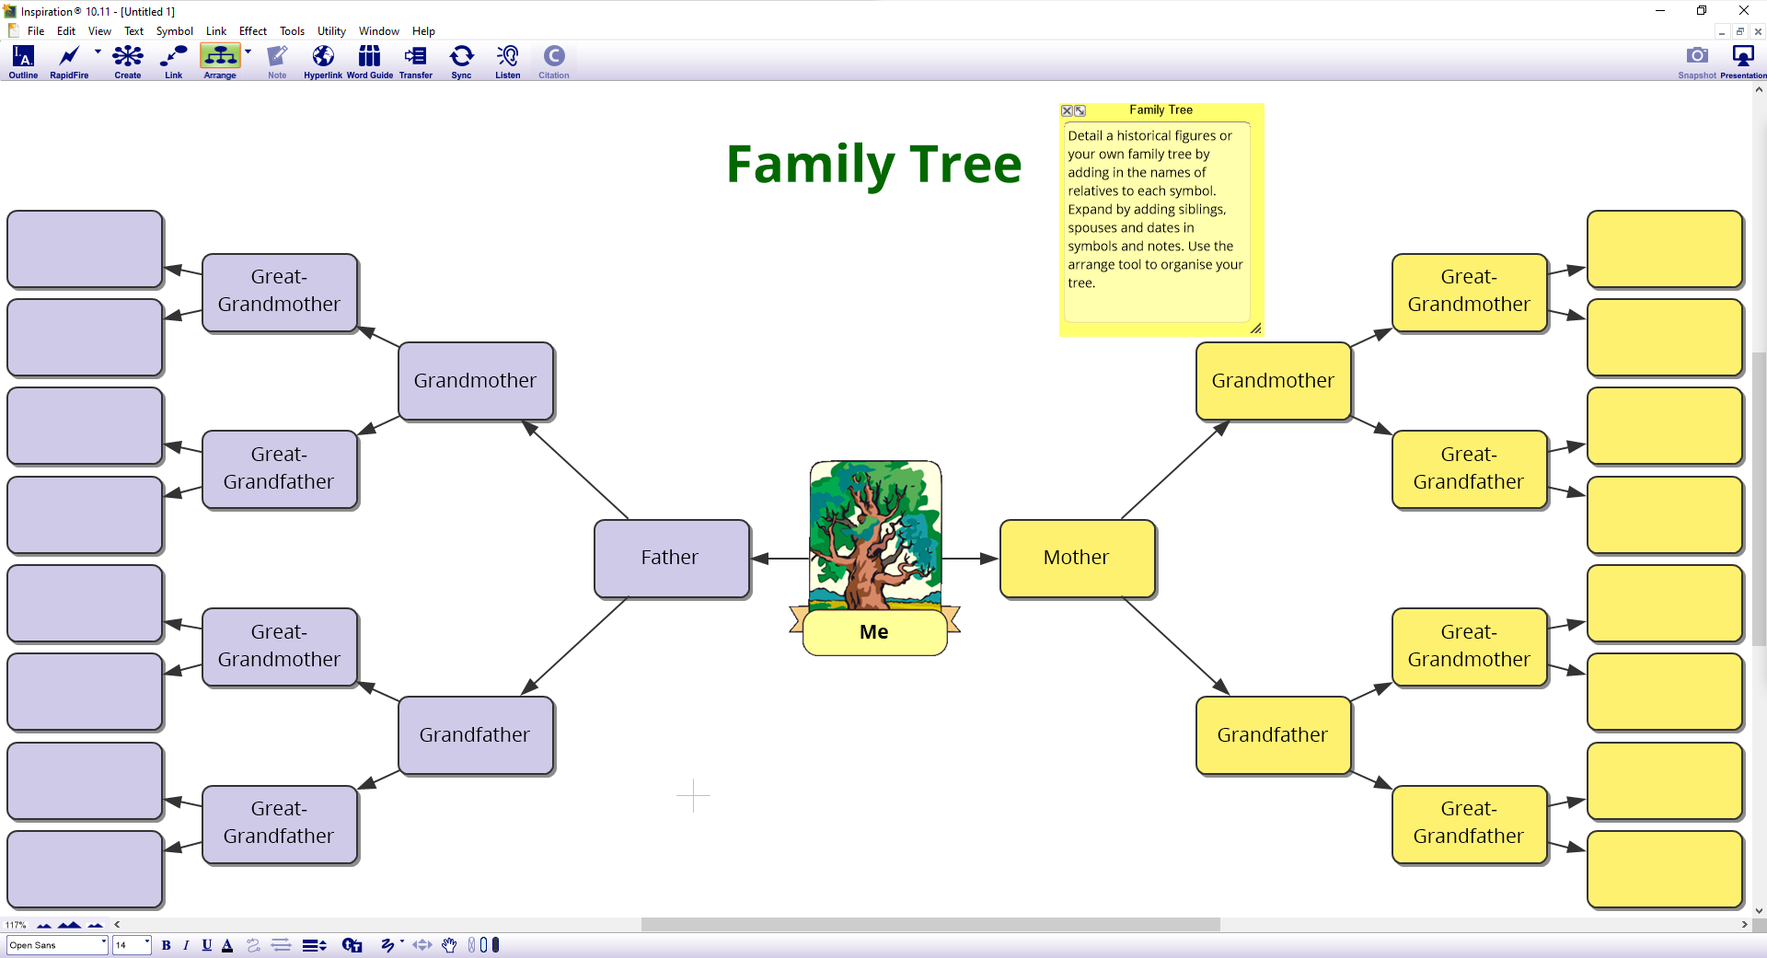Open the line spacing and alignment tool

pyautogui.click(x=314, y=945)
